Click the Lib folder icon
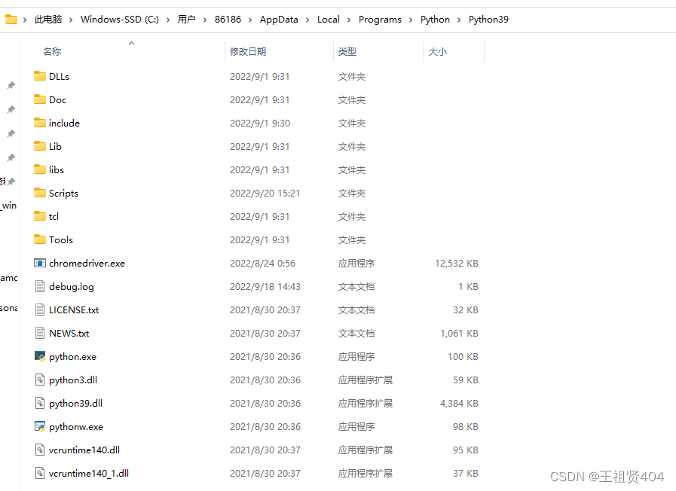This screenshot has width=676, height=491. (40, 146)
